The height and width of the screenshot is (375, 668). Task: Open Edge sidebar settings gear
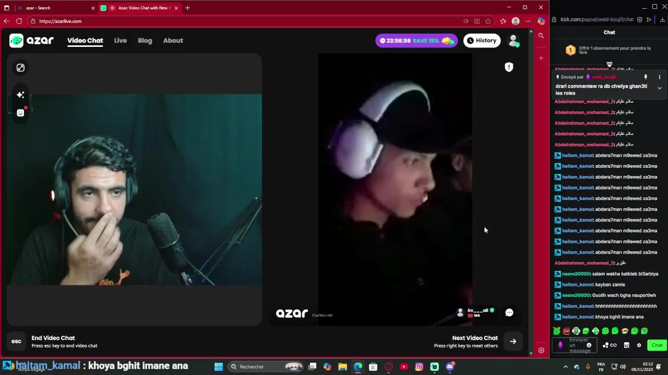click(541, 351)
